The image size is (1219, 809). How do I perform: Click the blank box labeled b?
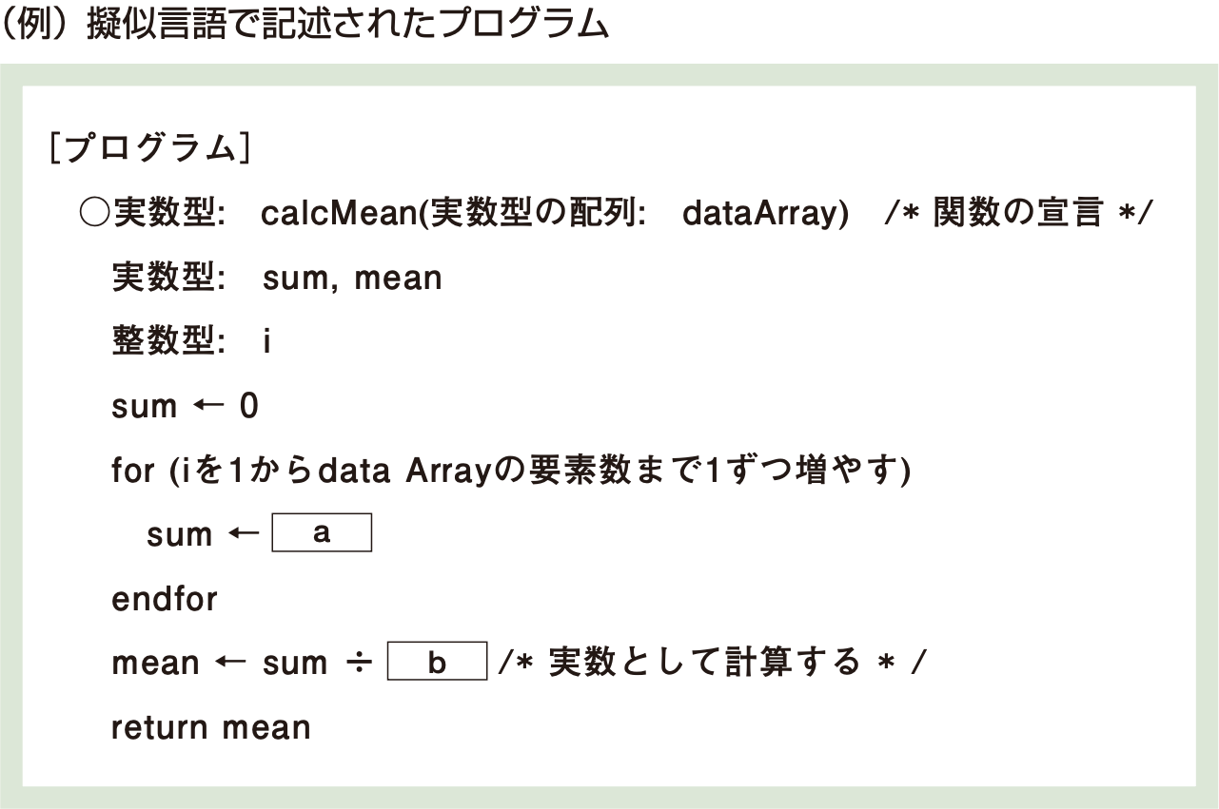pos(437,663)
